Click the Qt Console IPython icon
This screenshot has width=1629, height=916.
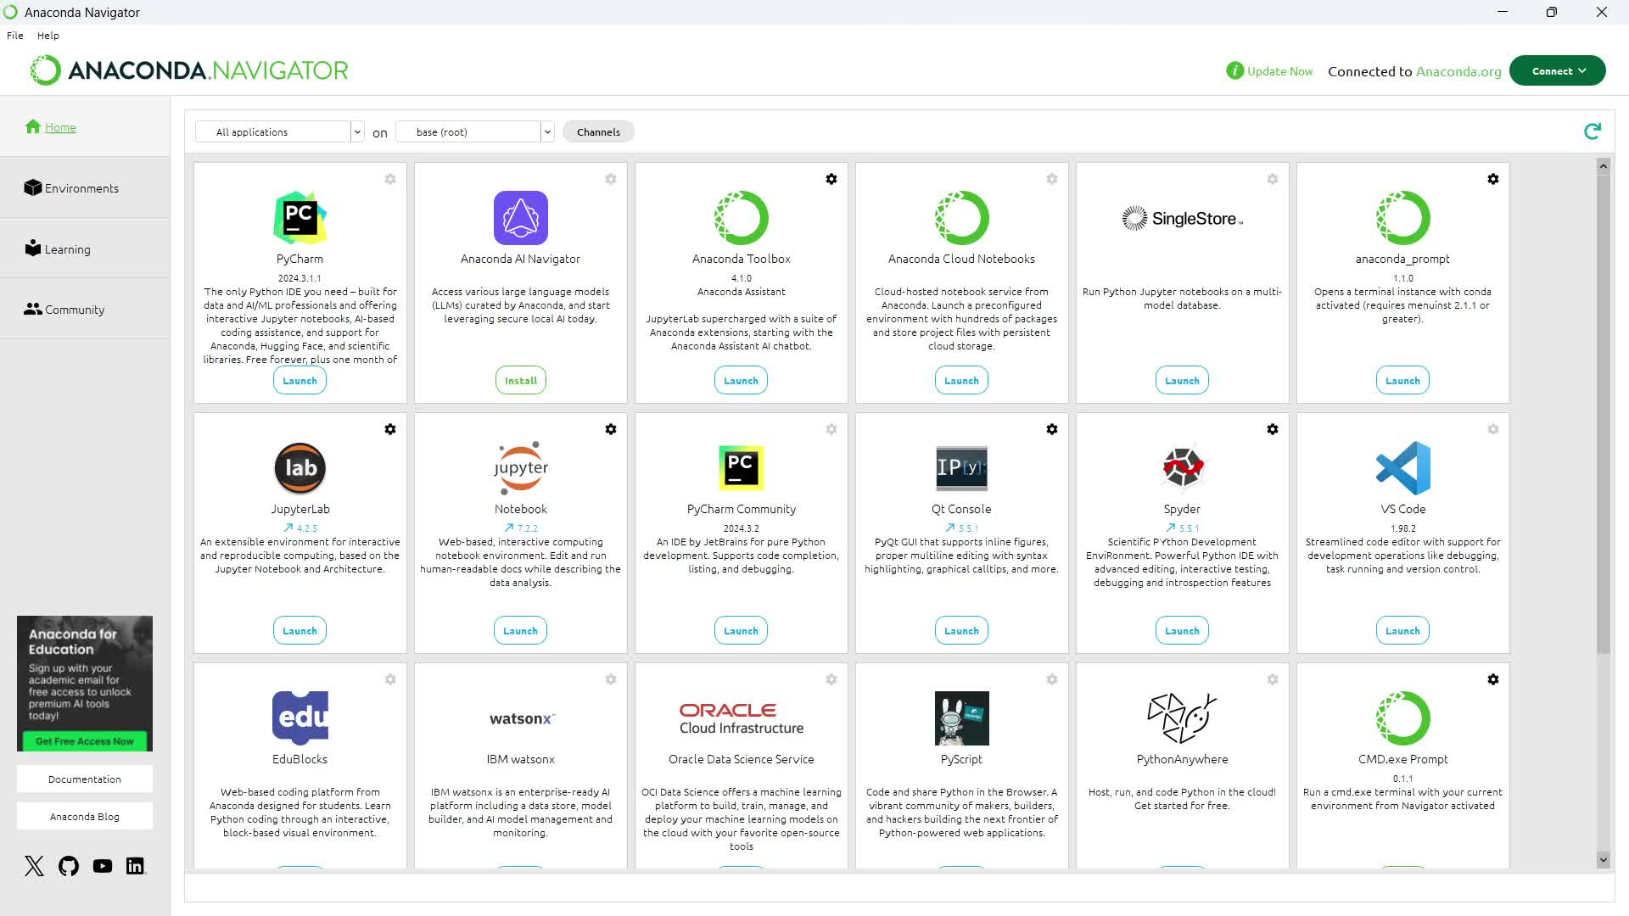pos(962,468)
